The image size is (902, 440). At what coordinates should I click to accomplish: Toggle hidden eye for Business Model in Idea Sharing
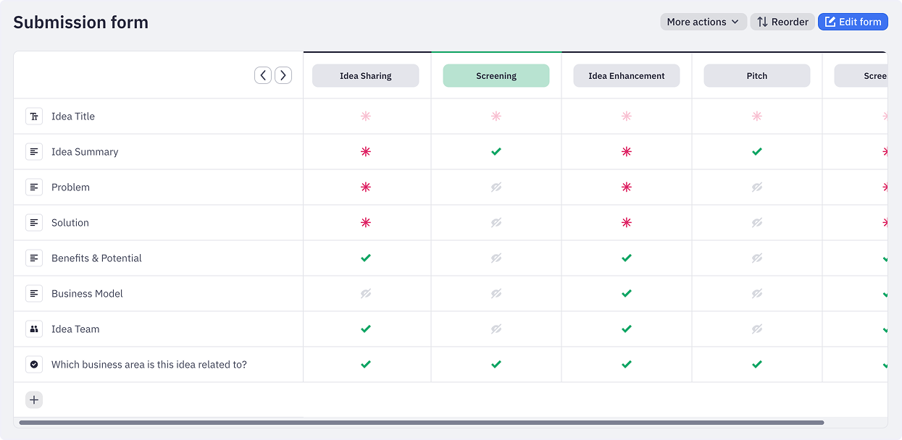point(366,294)
